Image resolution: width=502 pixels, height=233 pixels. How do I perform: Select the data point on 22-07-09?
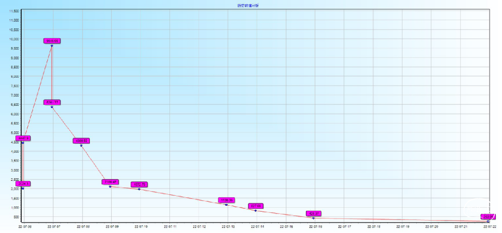(x=110, y=187)
